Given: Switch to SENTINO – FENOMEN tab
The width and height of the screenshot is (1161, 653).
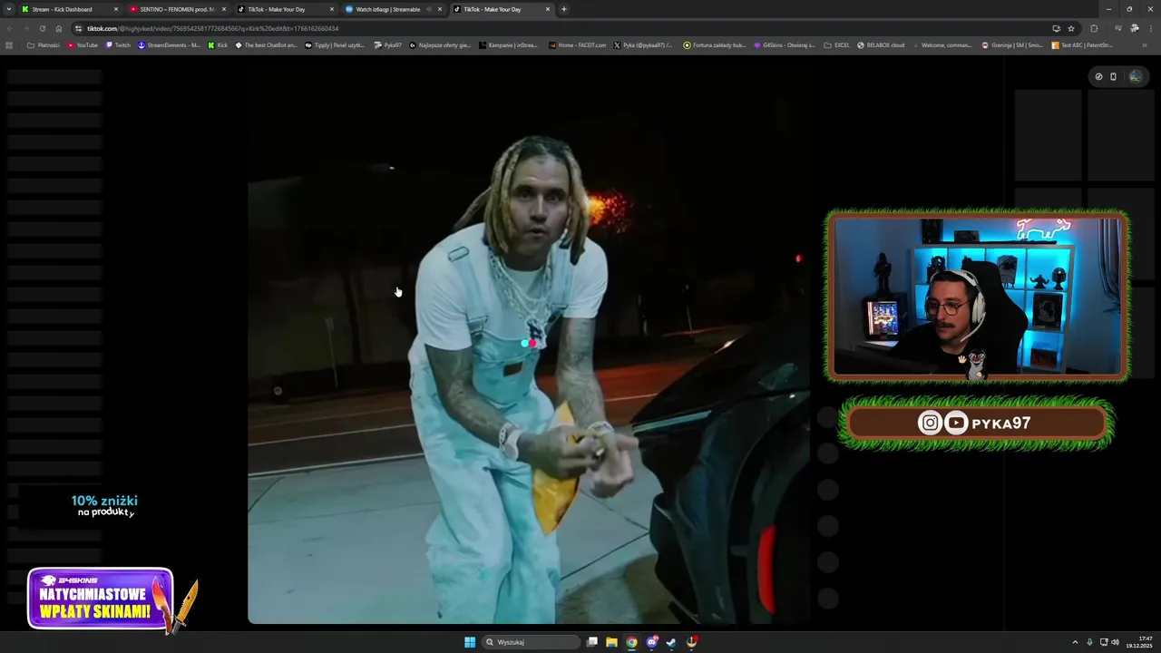Looking at the screenshot, I should point(177,9).
